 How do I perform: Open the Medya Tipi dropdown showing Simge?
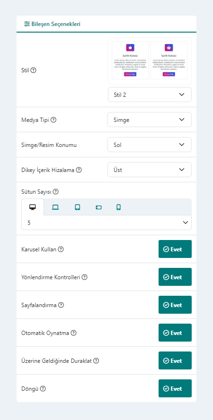(150, 120)
